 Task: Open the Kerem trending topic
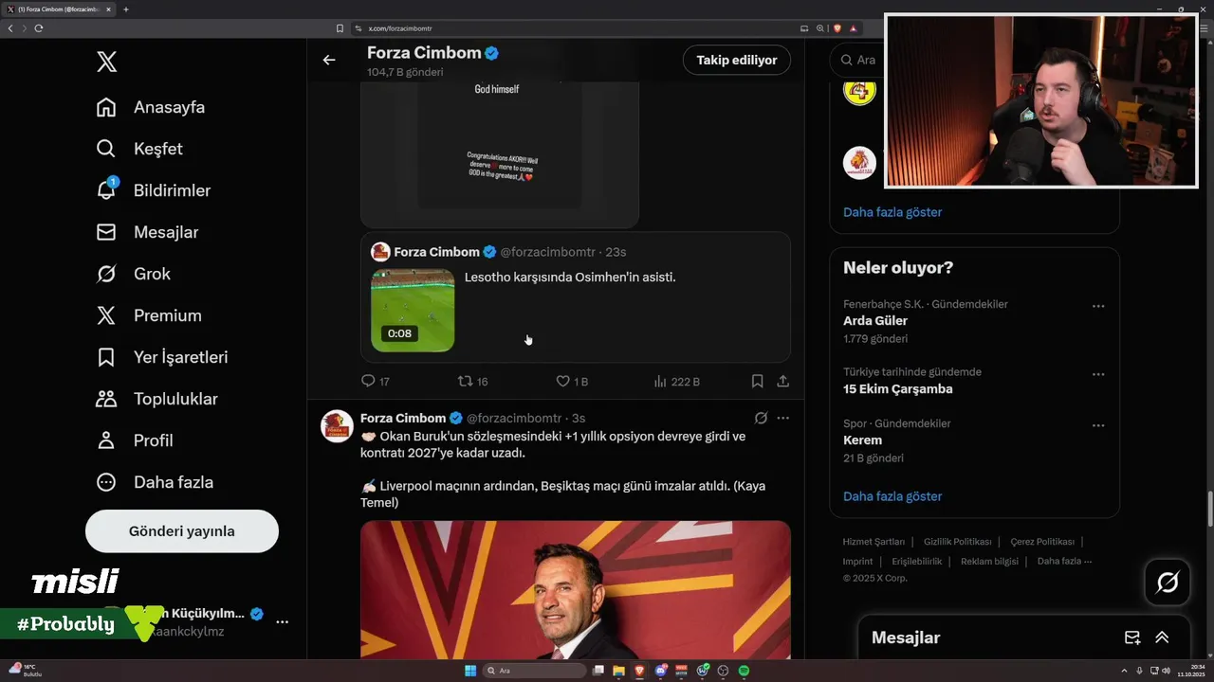point(862,440)
